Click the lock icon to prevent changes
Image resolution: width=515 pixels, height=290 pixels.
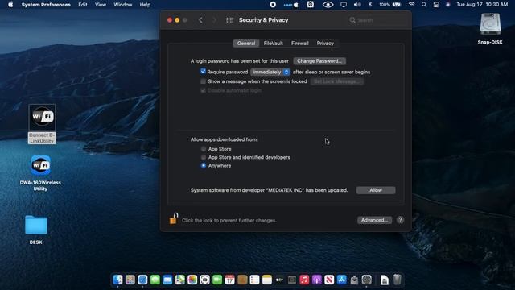coord(174,218)
